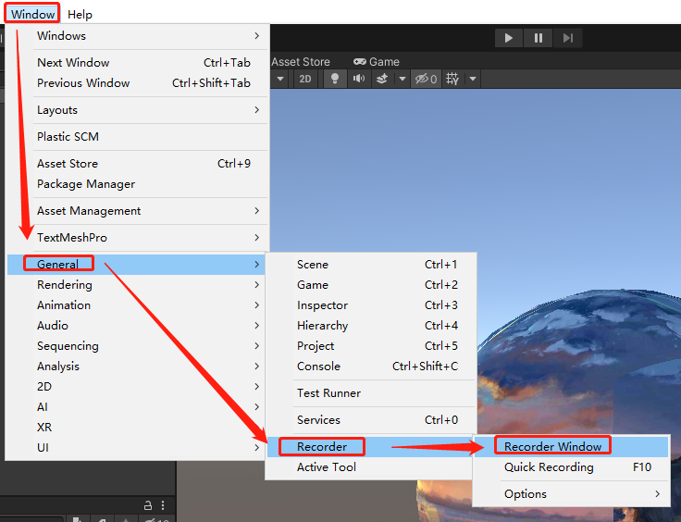Expand Recorder Options submenu
This screenshot has width=681, height=522.
coord(571,494)
